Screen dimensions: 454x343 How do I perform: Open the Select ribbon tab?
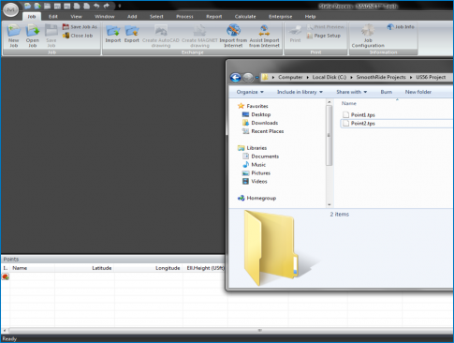pos(156,17)
